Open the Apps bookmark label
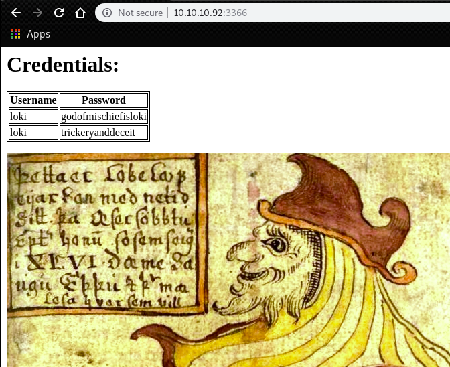The image size is (450, 367). (38, 34)
